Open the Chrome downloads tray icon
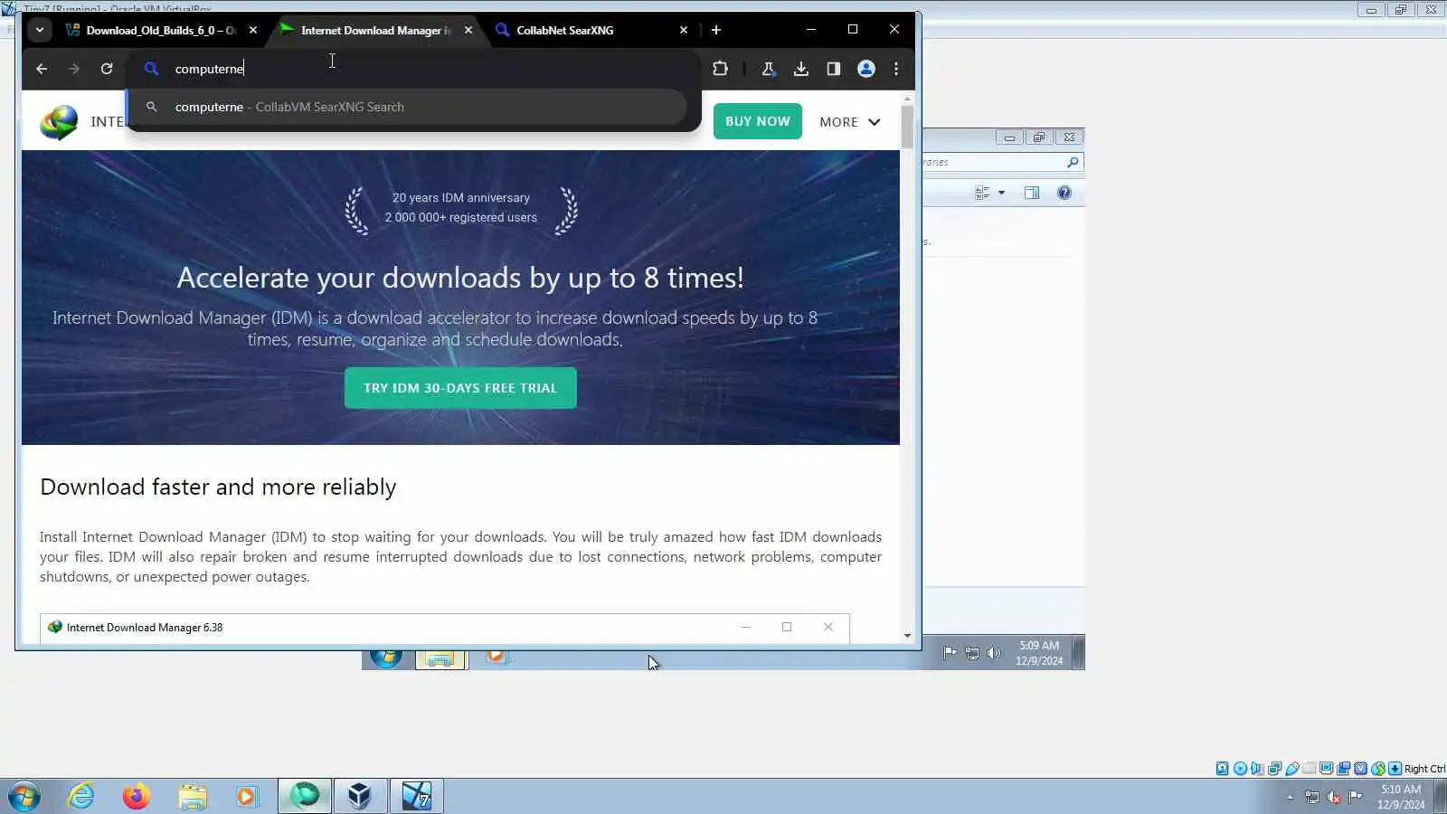 801,69
